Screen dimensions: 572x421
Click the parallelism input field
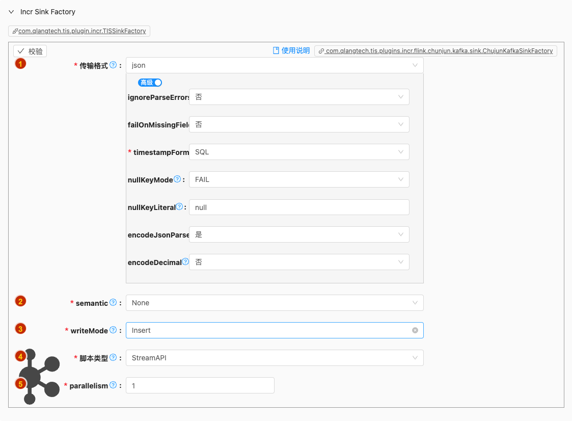coord(200,385)
